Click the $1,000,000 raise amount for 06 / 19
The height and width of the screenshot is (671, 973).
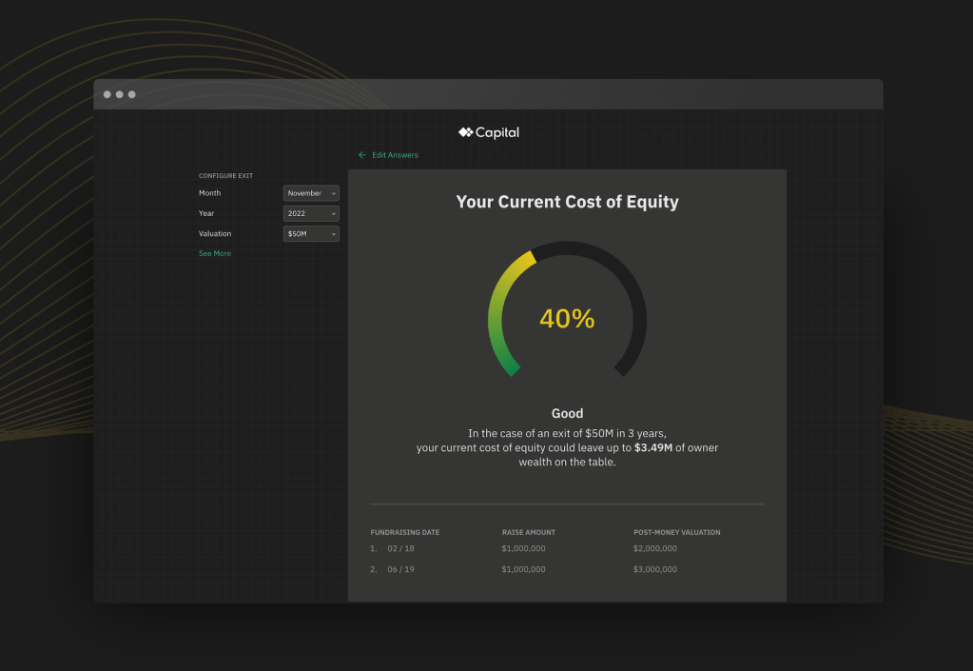[x=524, y=569]
